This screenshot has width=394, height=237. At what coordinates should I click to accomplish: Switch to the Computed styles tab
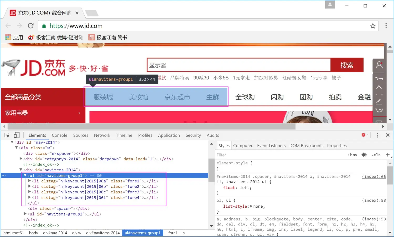coord(243,146)
